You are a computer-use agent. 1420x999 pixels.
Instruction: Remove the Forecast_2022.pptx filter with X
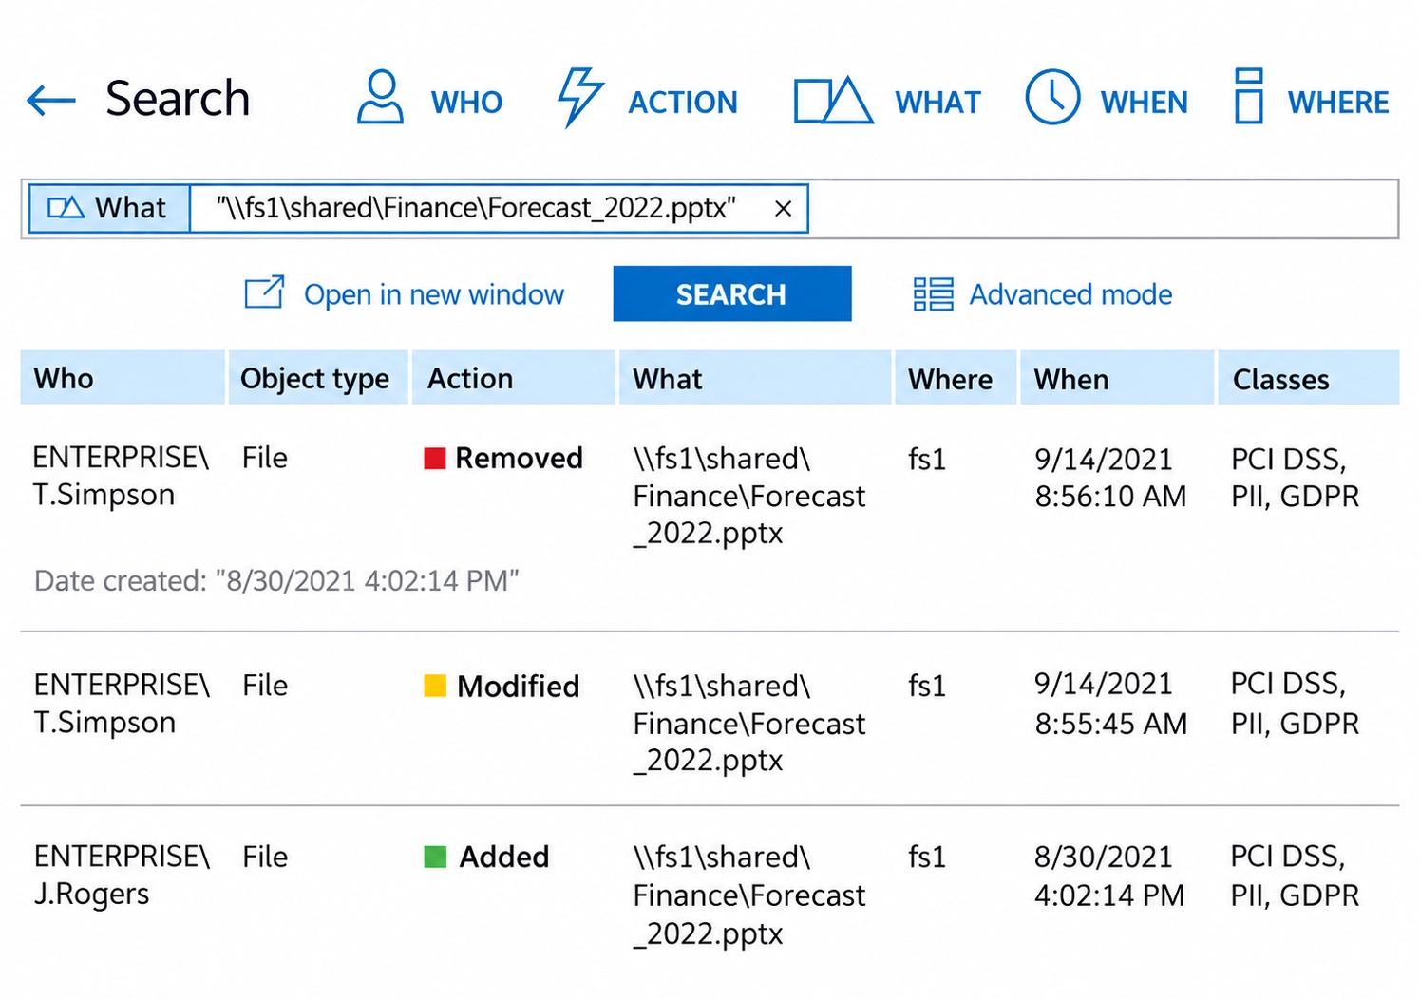point(783,209)
